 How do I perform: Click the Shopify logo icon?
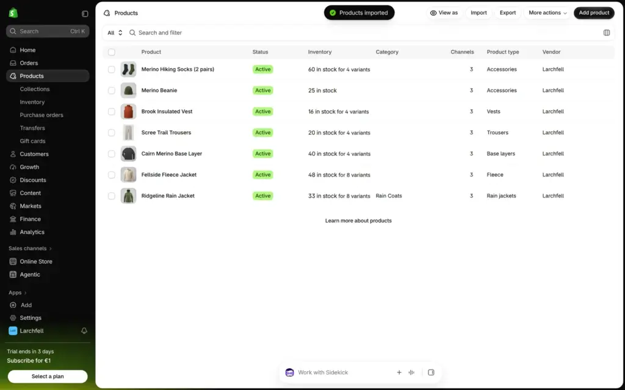click(13, 13)
